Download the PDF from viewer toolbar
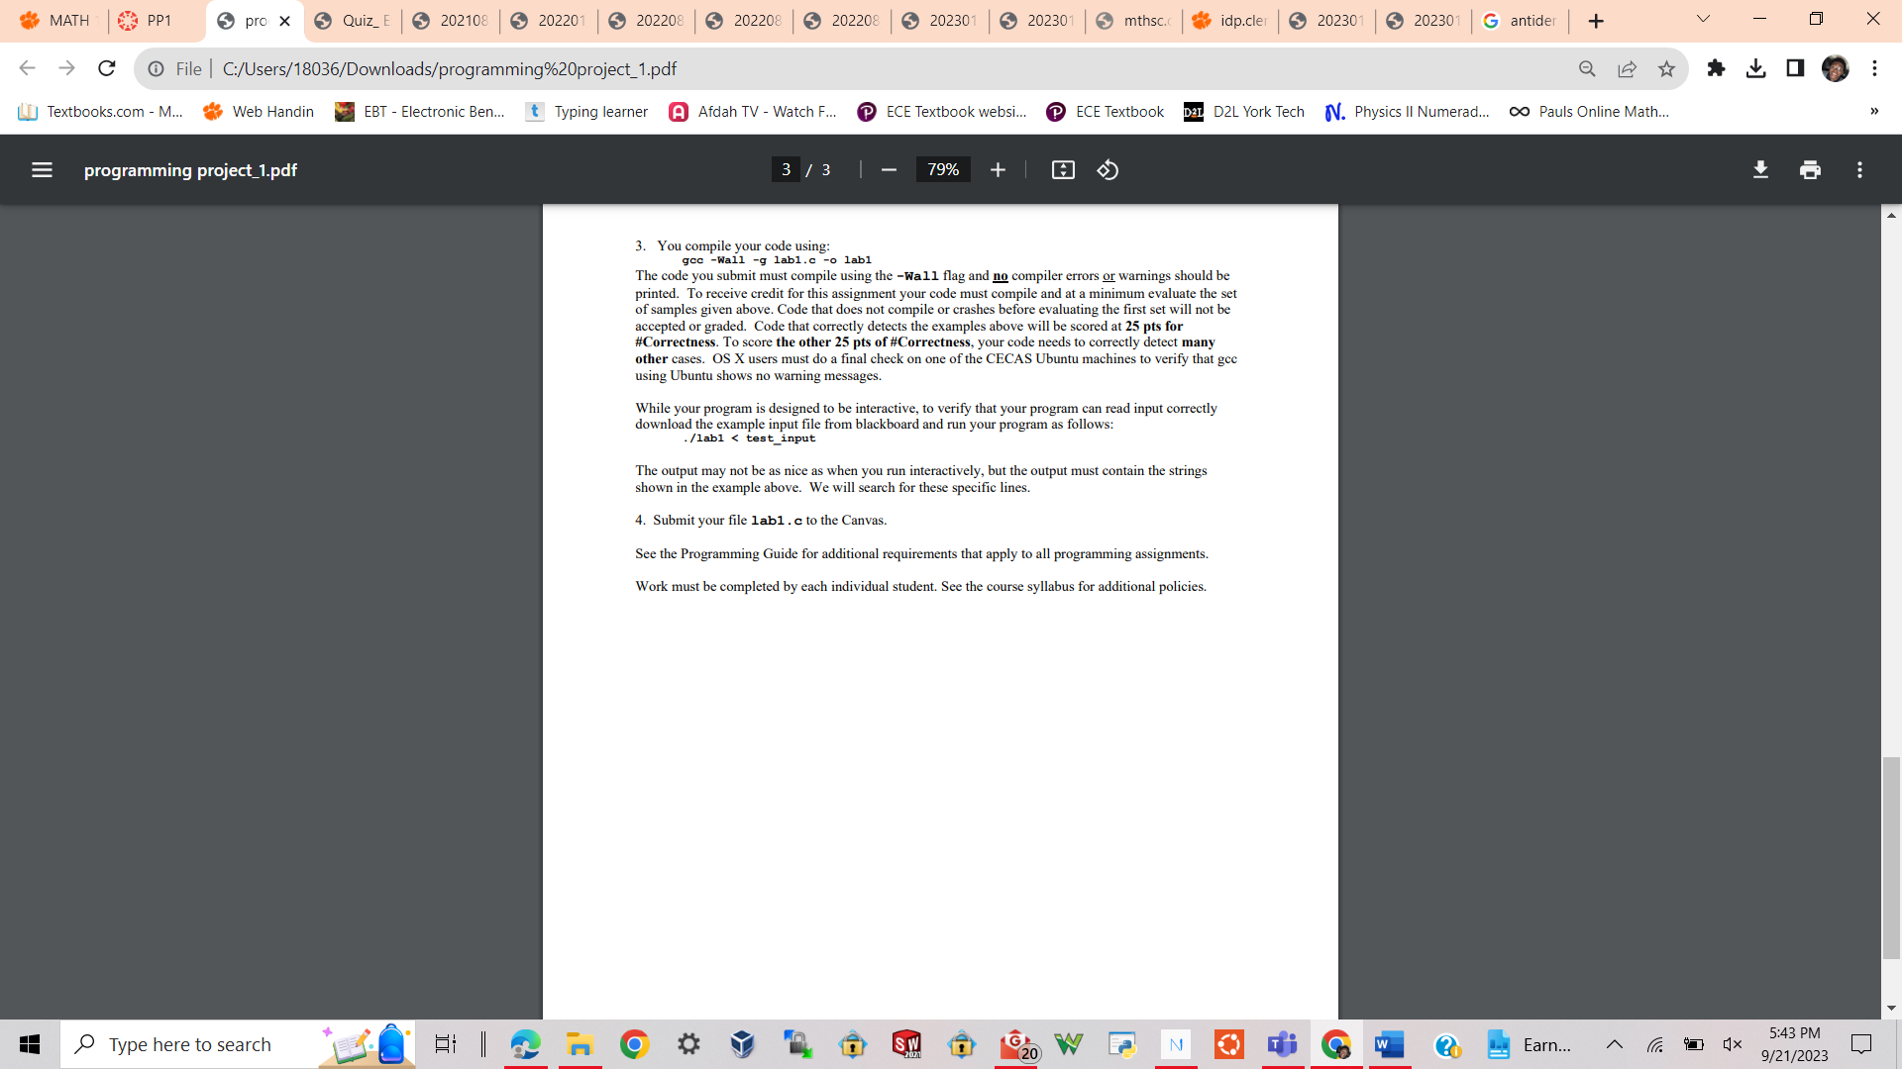This screenshot has width=1902, height=1069. pyautogui.click(x=1760, y=170)
